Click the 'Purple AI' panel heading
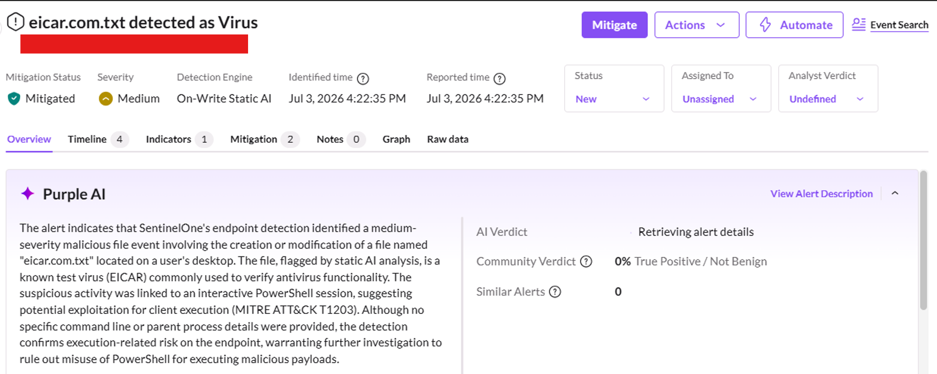The image size is (937, 374). coord(74,194)
